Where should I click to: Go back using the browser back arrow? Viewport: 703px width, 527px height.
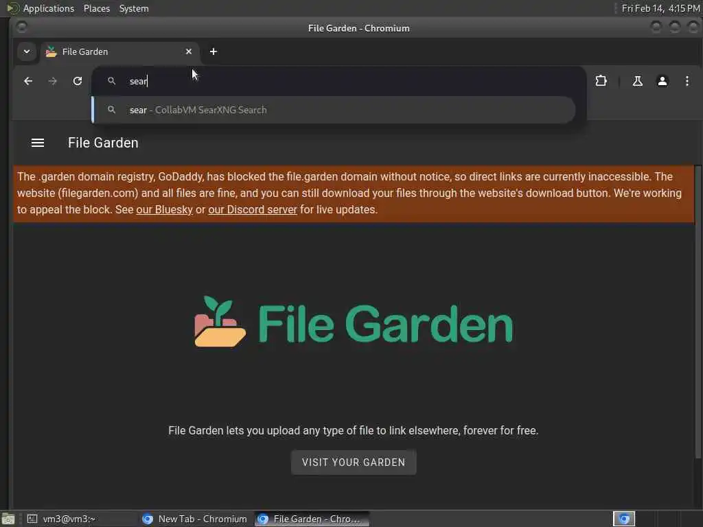point(27,81)
